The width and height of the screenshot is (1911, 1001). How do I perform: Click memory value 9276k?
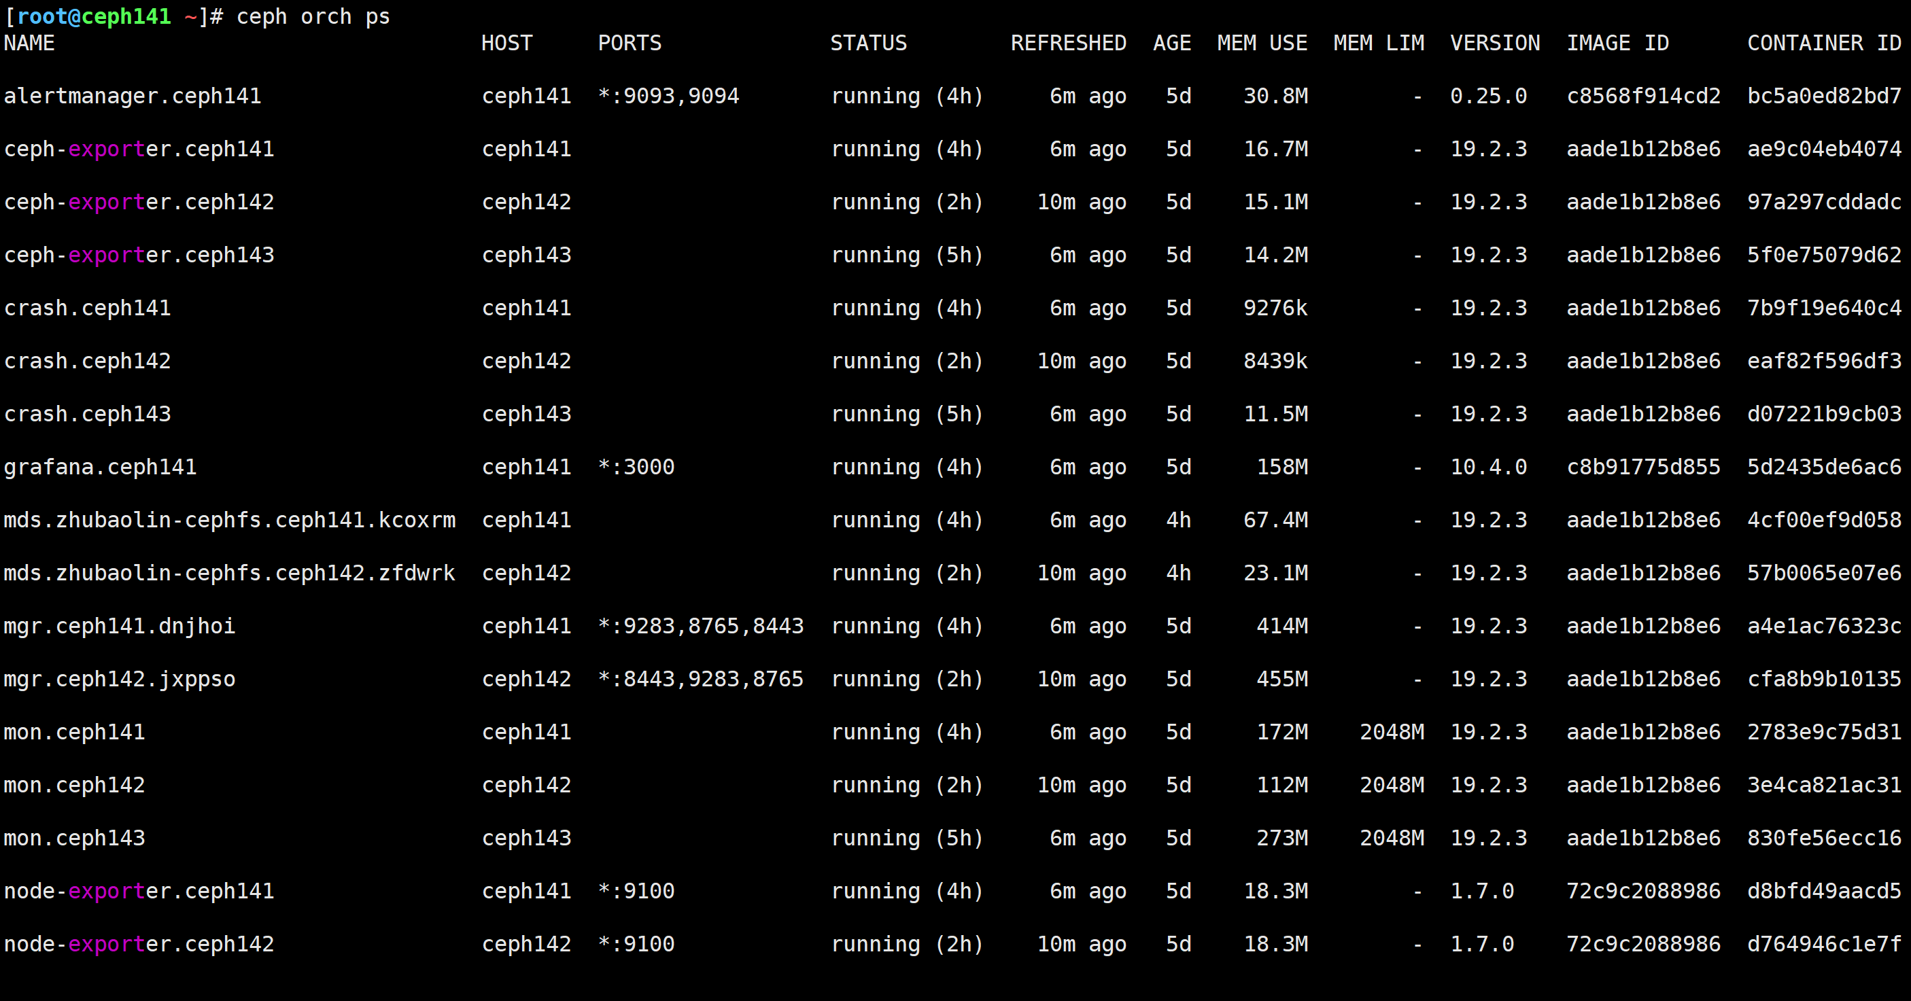(x=1275, y=308)
